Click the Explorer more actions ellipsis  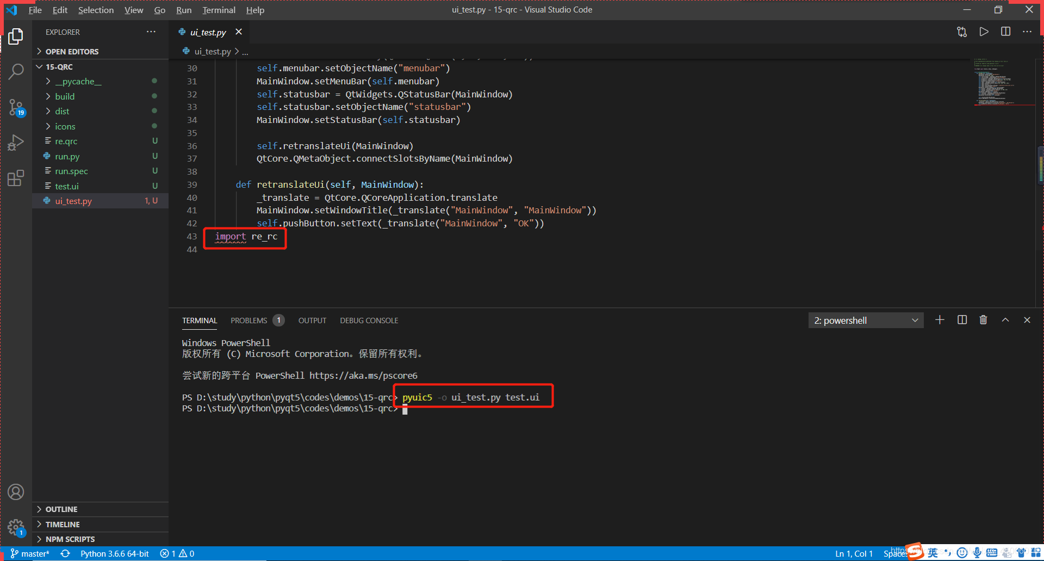coord(151,32)
